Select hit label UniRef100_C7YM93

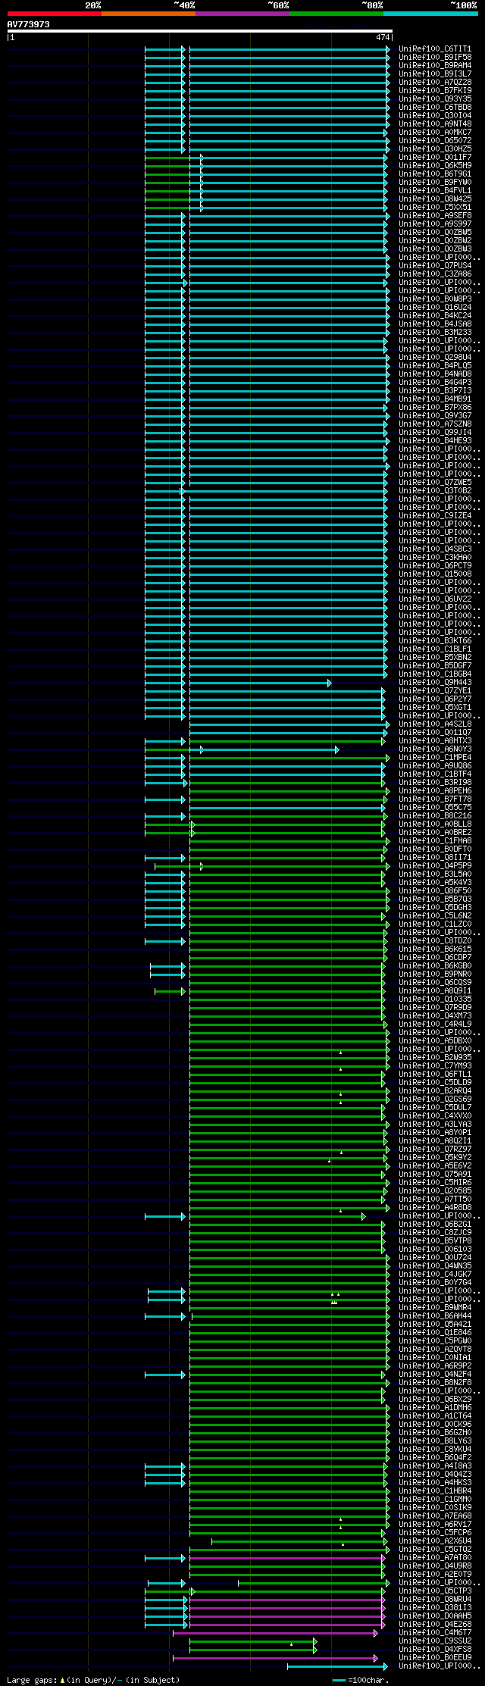[x=435, y=1066]
